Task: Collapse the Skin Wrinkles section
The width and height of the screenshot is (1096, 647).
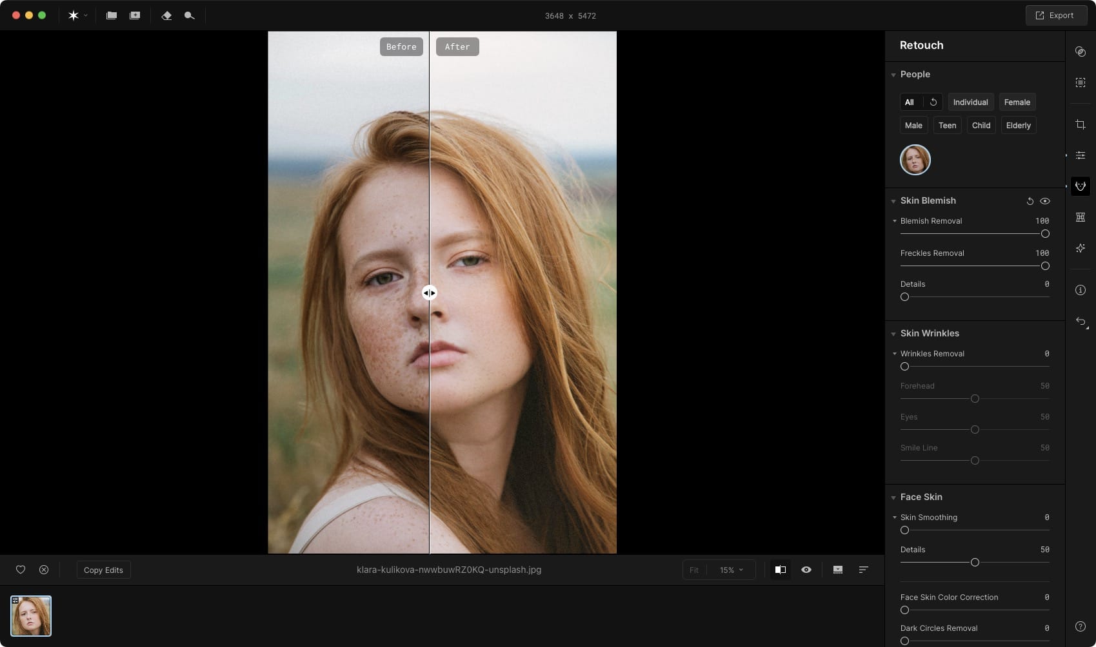Action: pos(893,334)
